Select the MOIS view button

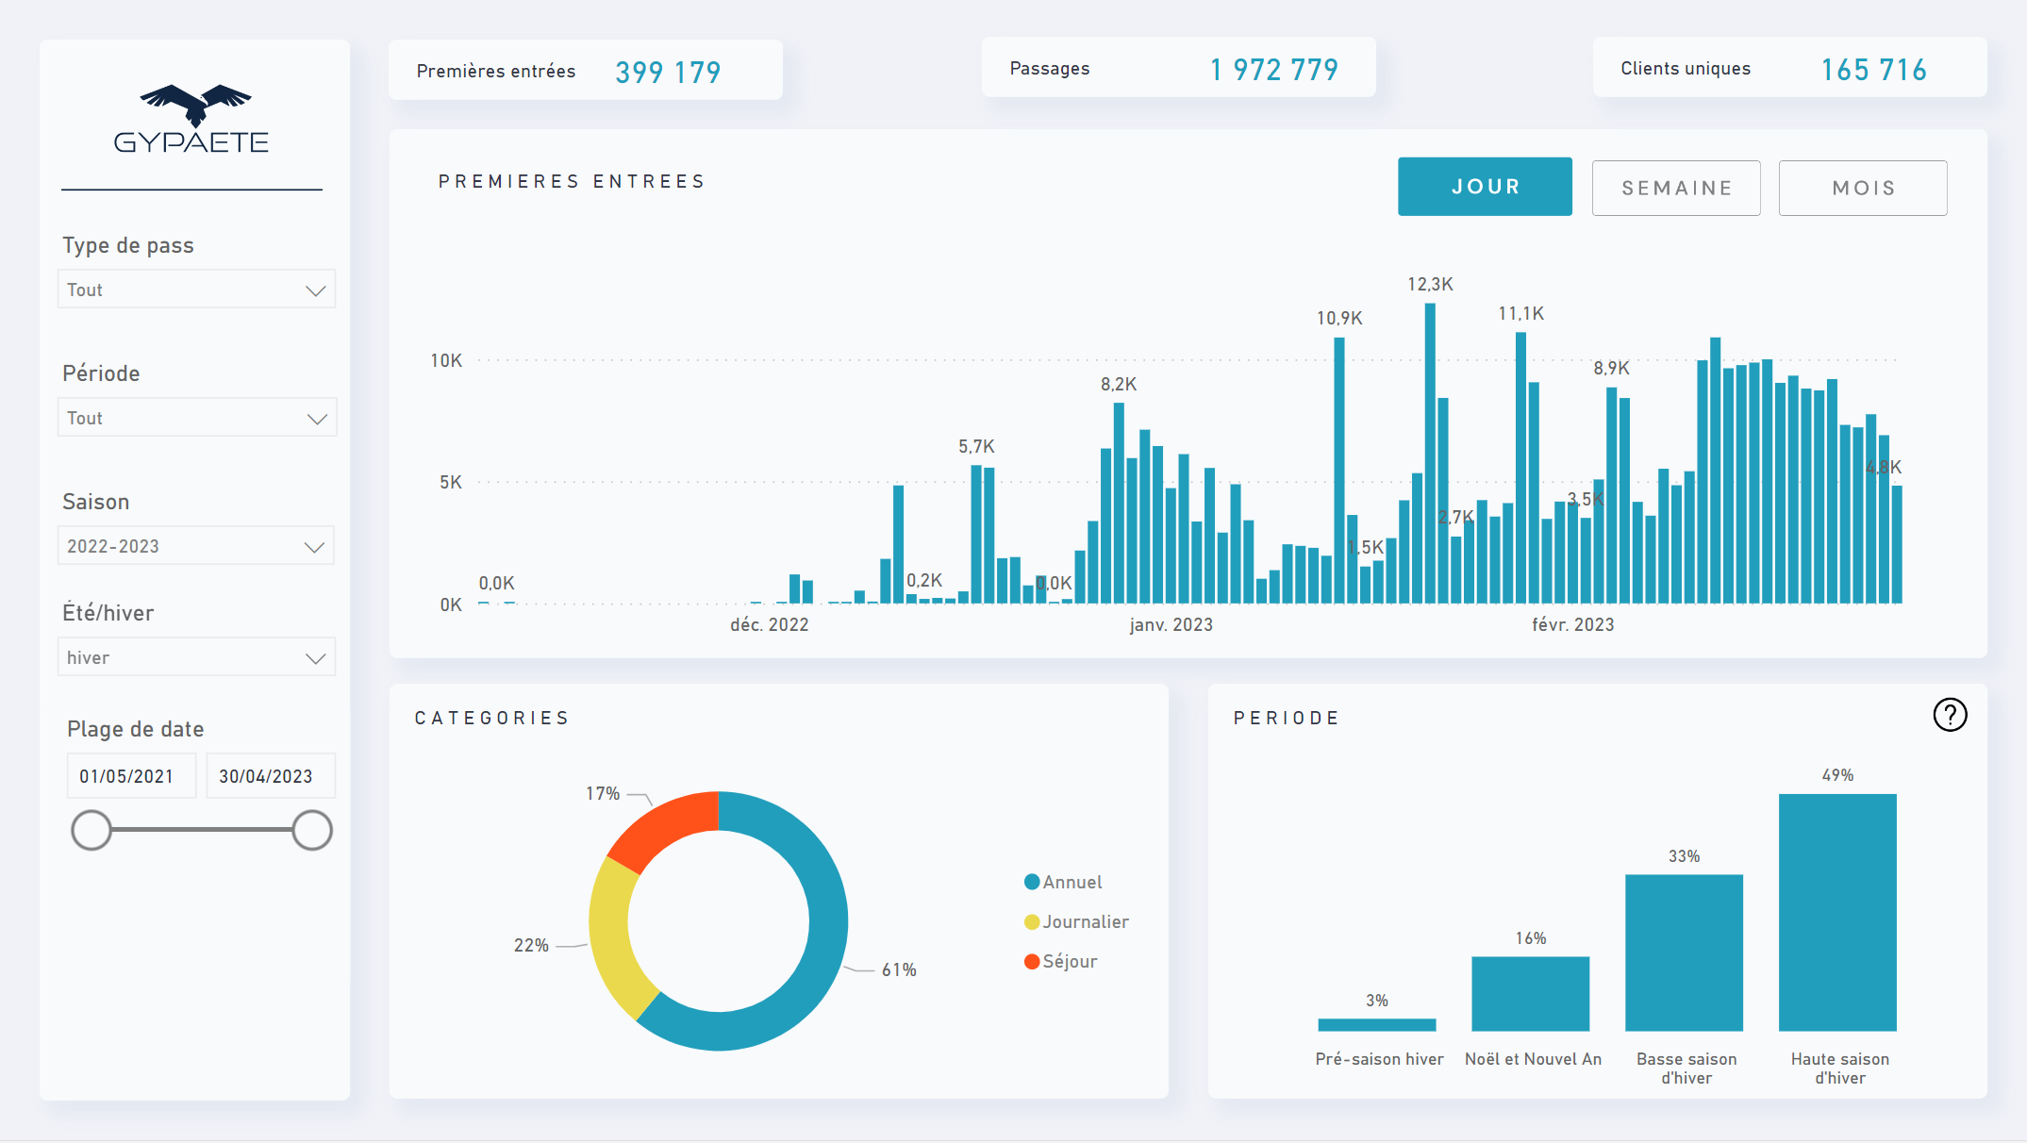point(1863,188)
